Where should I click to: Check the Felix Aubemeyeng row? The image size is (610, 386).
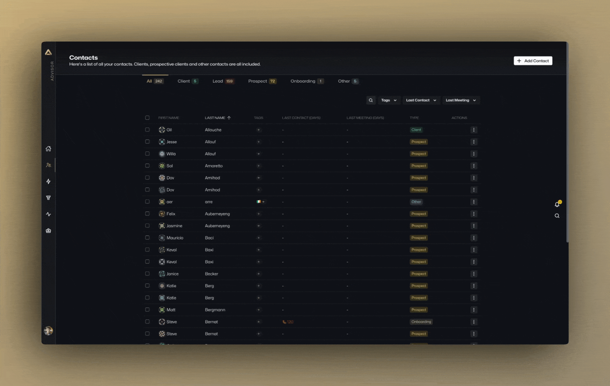[x=147, y=214]
